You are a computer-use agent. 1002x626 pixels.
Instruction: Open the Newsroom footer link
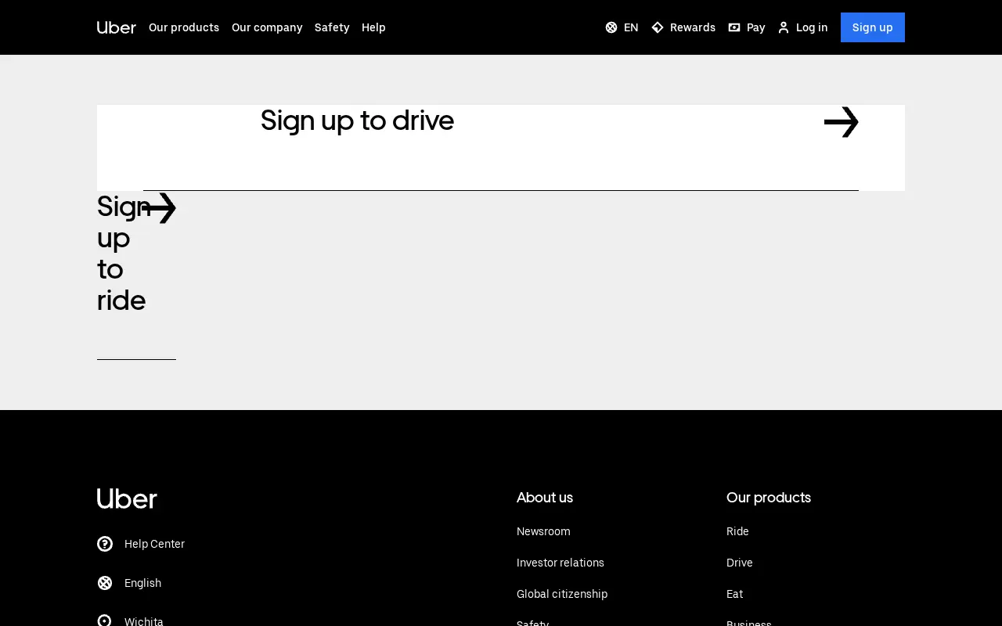[543, 531]
